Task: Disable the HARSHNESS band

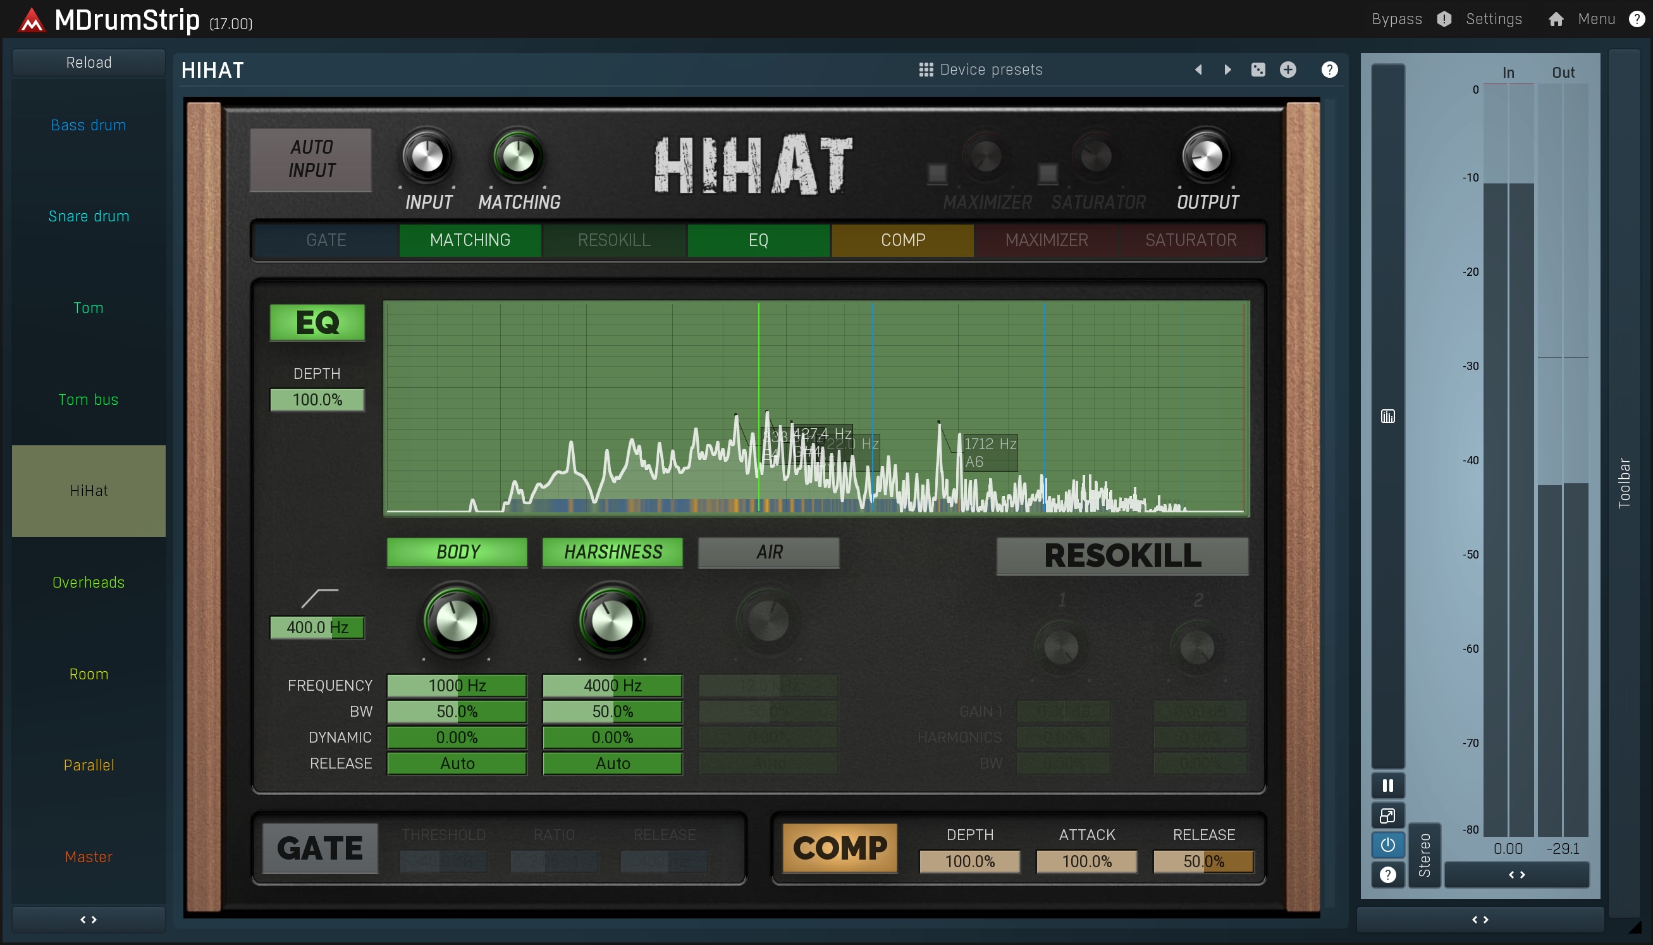Action: [x=612, y=552]
